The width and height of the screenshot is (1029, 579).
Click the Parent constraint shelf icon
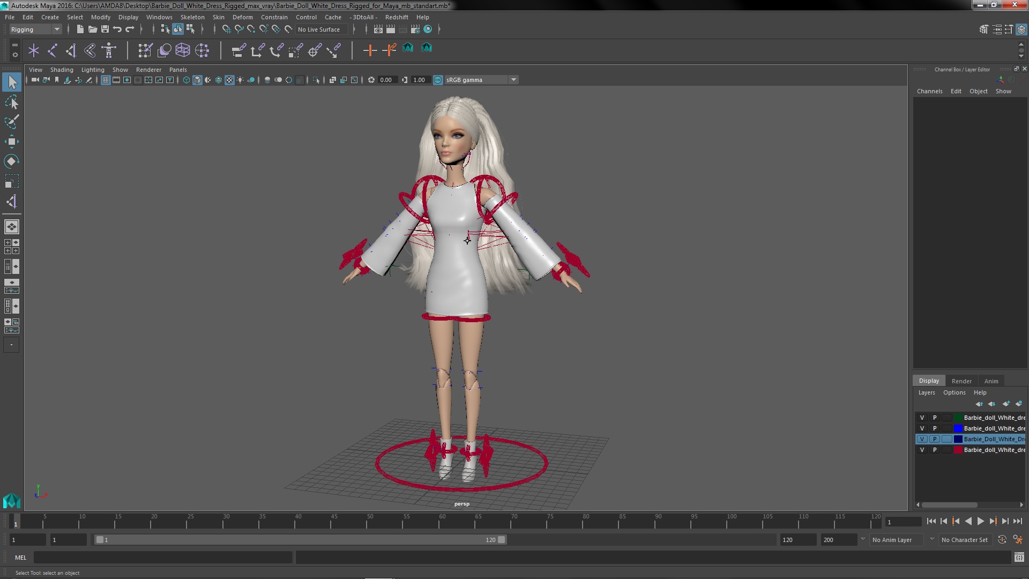coord(238,50)
